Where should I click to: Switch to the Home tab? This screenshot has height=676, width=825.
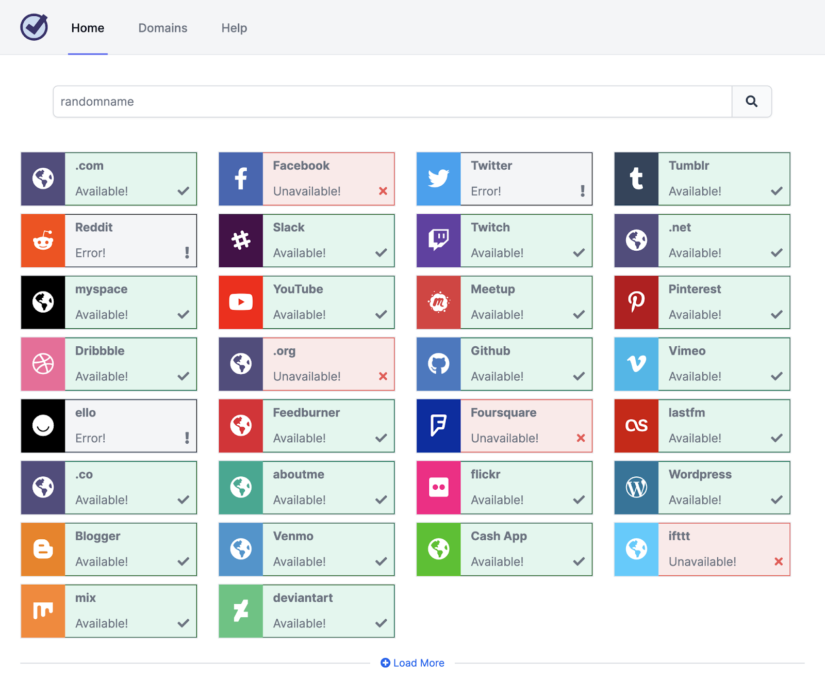click(87, 28)
